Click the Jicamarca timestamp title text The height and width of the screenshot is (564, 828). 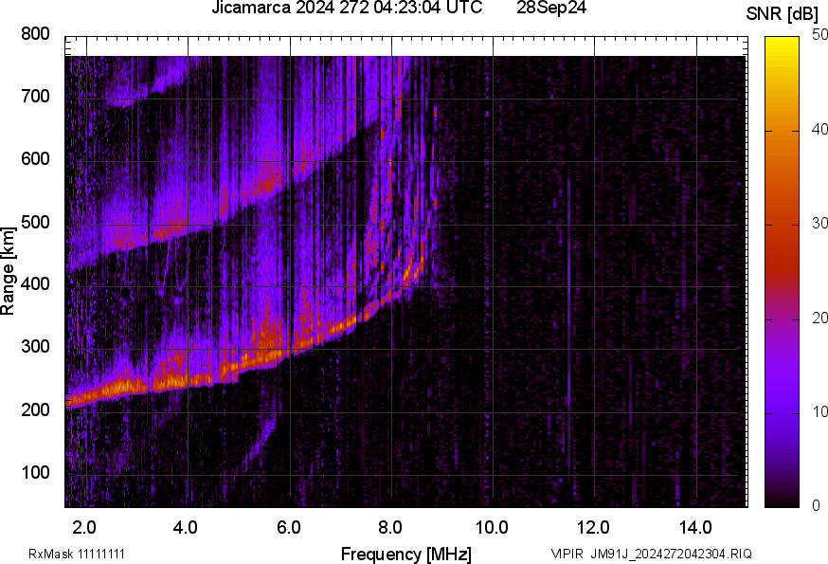349,9
